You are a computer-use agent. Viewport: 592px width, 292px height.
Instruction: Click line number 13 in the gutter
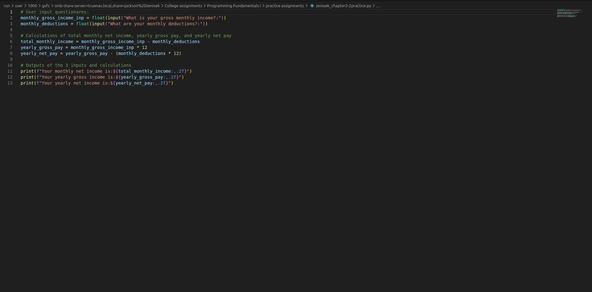pyautogui.click(x=10, y=83)
